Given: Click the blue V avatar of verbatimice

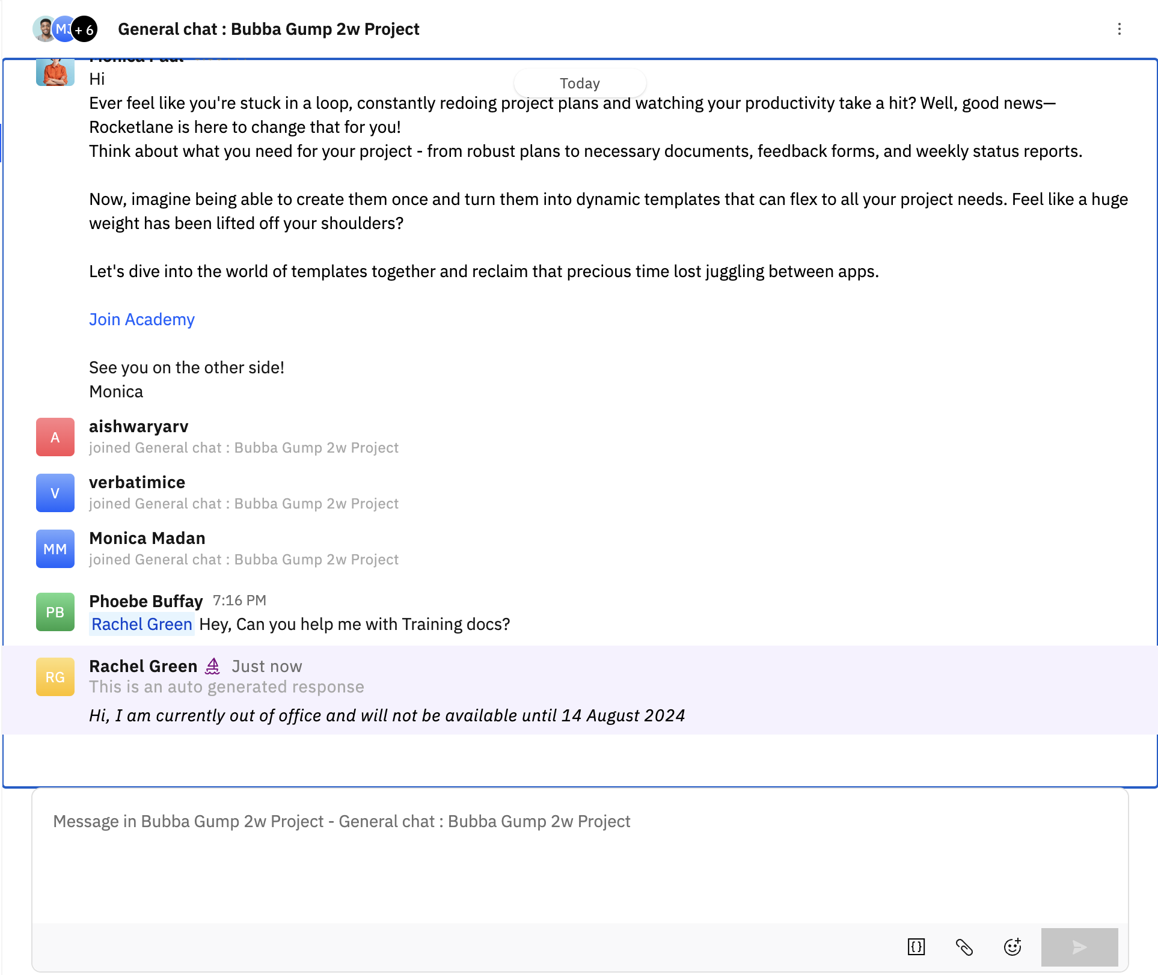Looking at the screenshot, I should [55, 493].
